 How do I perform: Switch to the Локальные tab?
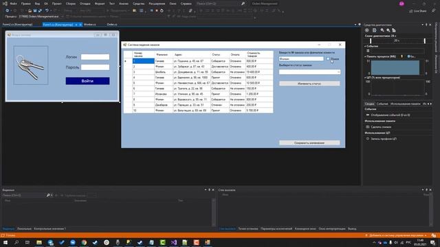(x=24, y=228)
